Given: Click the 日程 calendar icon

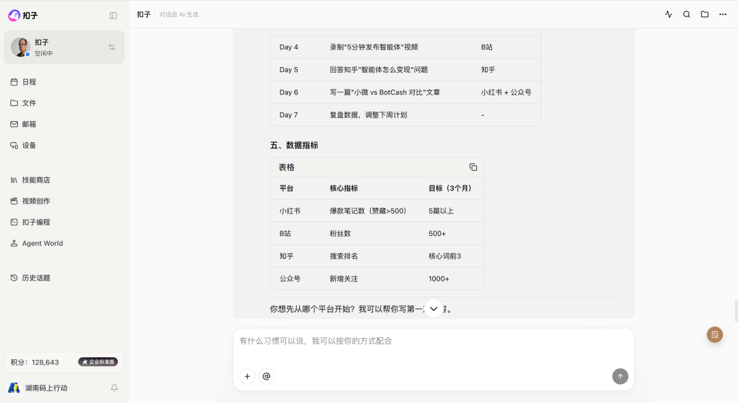Looking at the screenshot, I should (14, 82).
